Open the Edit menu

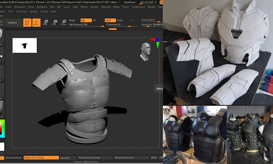tap(52, 7)
